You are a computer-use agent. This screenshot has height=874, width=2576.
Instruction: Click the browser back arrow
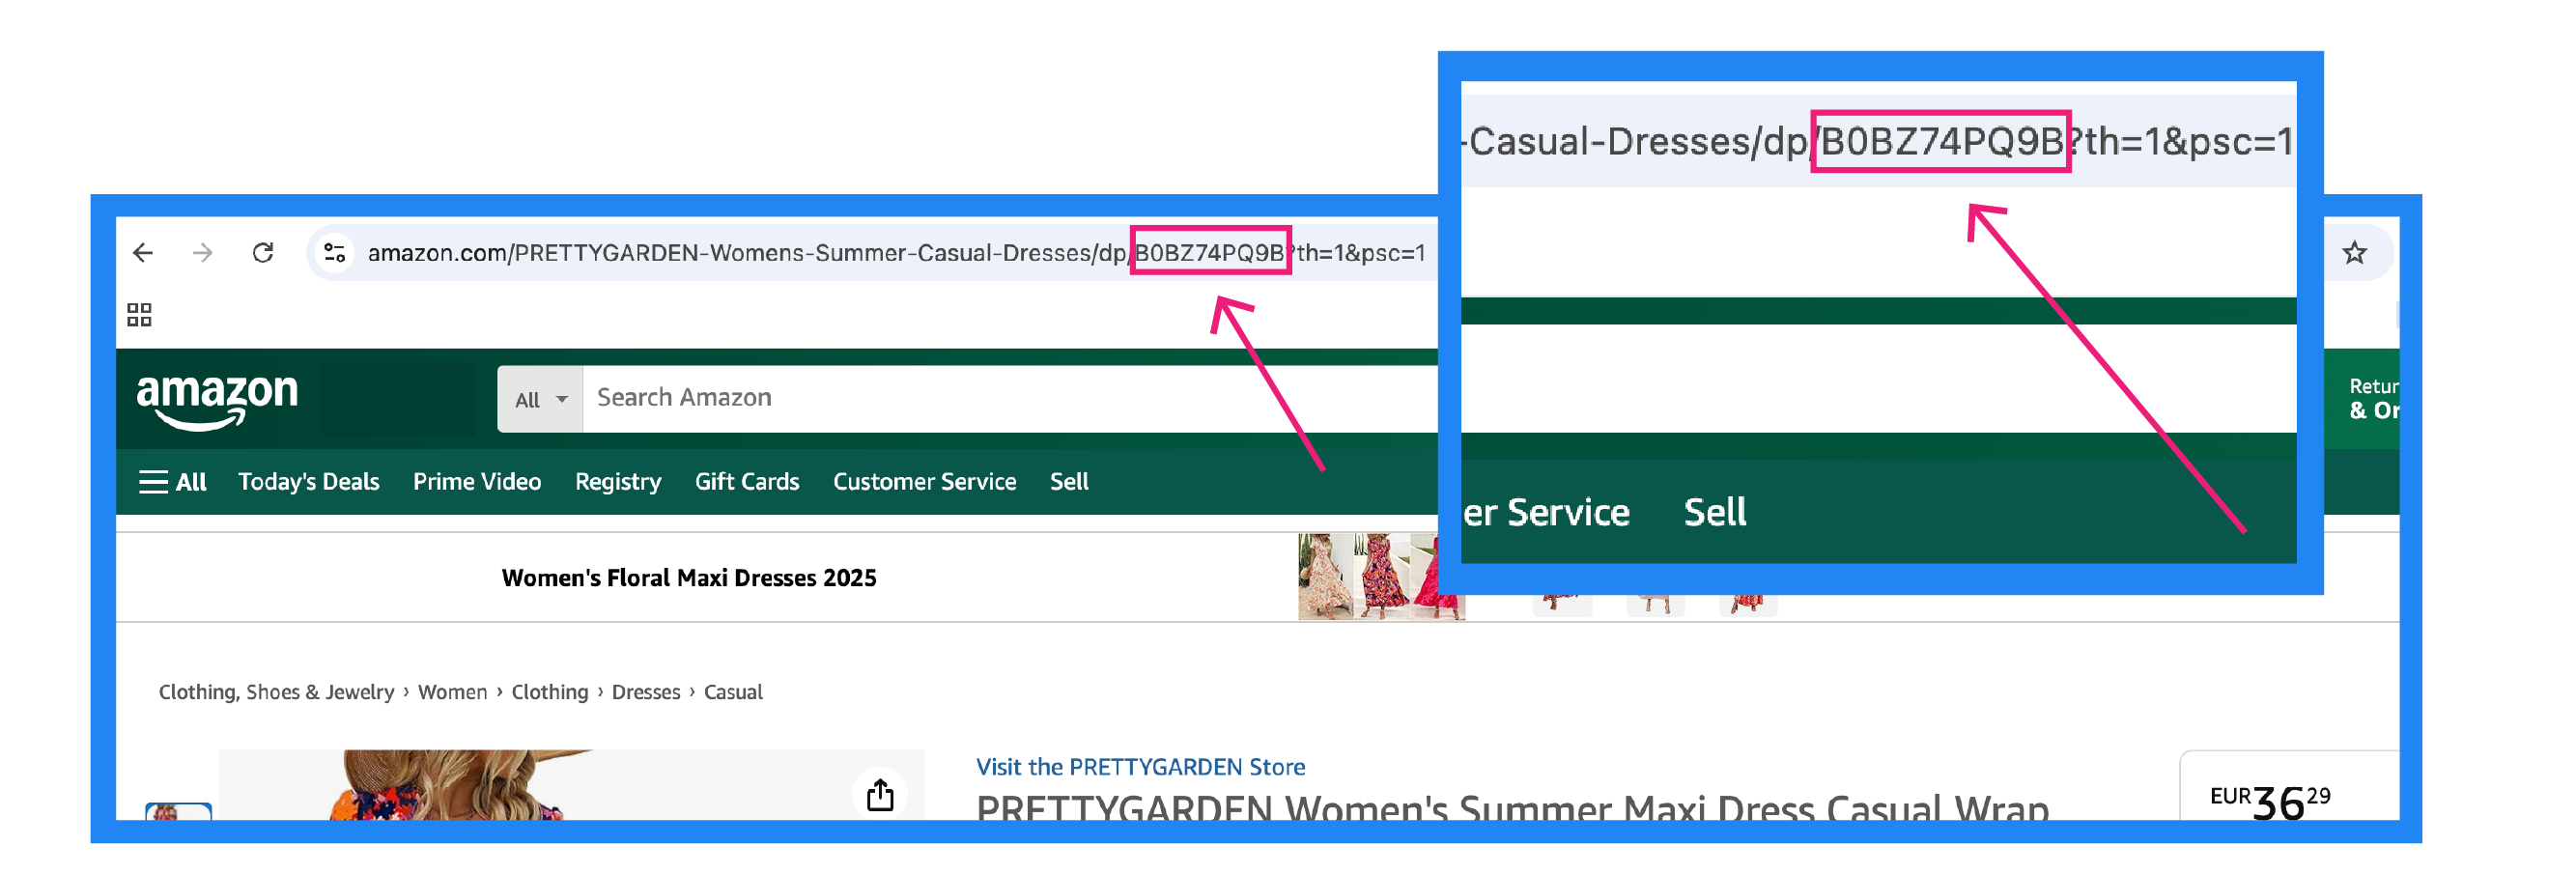point(143,253)
